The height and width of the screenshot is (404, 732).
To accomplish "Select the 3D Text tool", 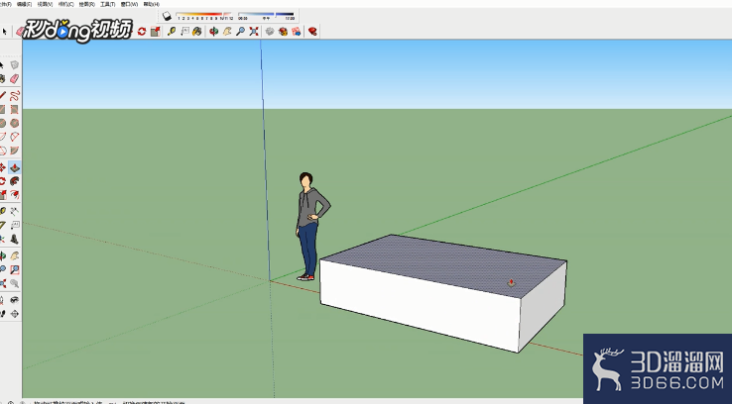I will pyautogui.click(x=15, y=239).
